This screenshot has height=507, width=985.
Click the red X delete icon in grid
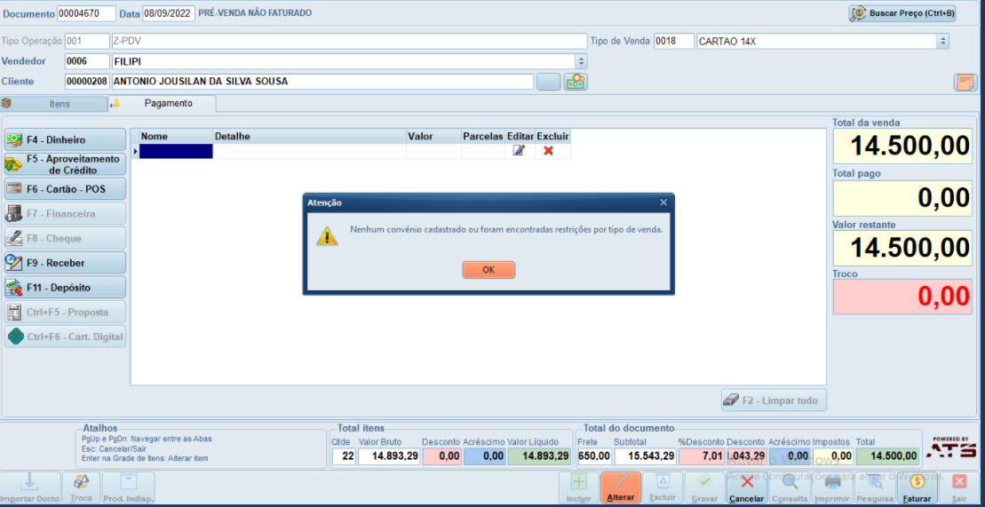tap(548, 151)
